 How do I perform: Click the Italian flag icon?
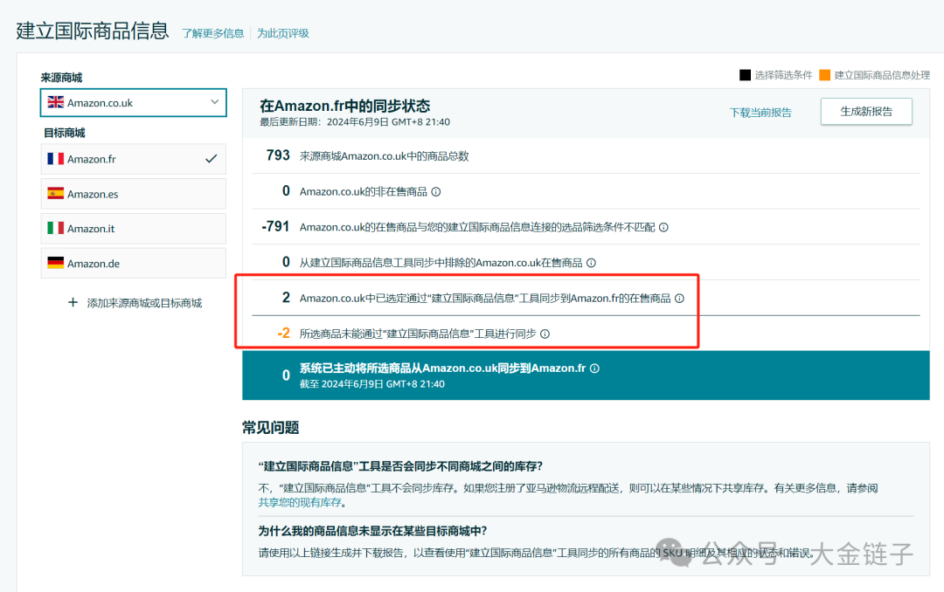pos(55,228)
